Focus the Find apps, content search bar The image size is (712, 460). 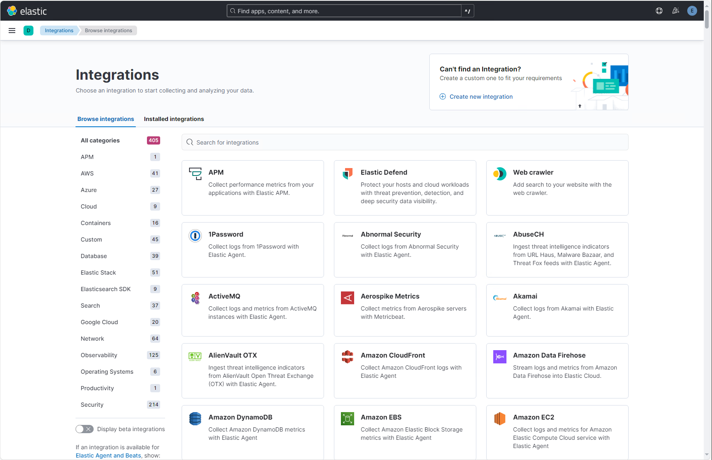click(344, 11)
